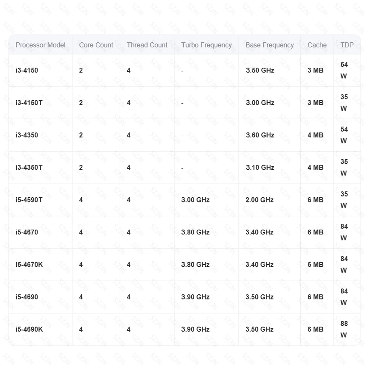Select the Thread Count column header
This screenshot has height=368, width=368.
tap(147, 45)
